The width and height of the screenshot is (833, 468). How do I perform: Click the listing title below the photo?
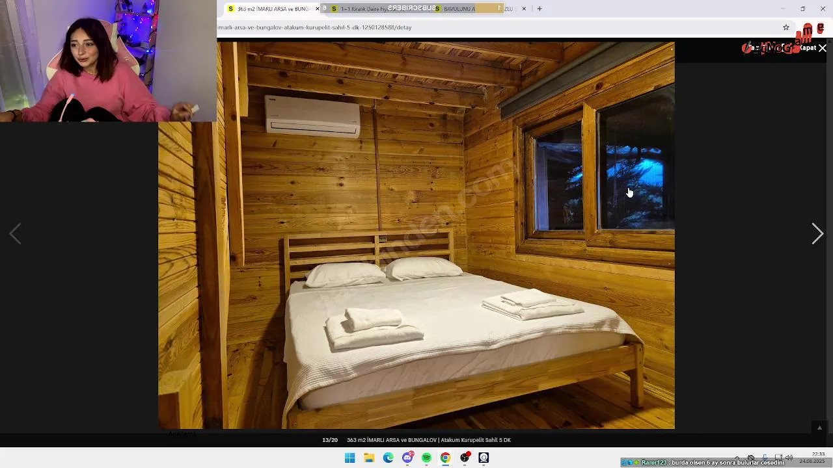(429, 440)
